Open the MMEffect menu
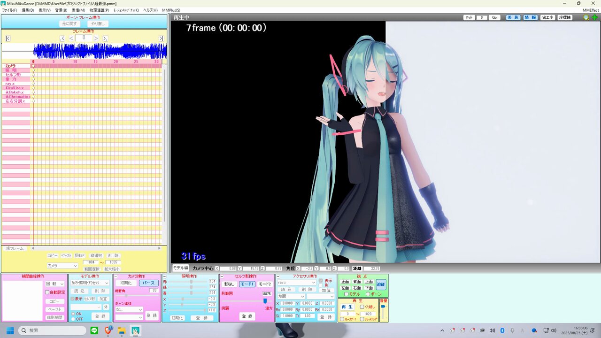The height and width of the screenshot is (338, 601). click(x=591, y=10)
